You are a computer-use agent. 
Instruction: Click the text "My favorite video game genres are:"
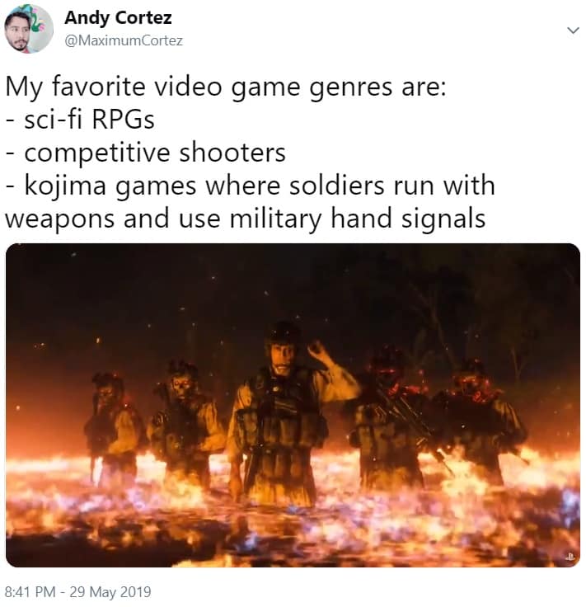pyautogui.click(x=226, y=87)
